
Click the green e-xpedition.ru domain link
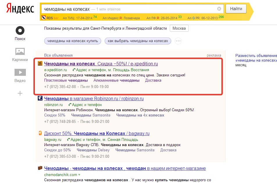pos(56,70)
